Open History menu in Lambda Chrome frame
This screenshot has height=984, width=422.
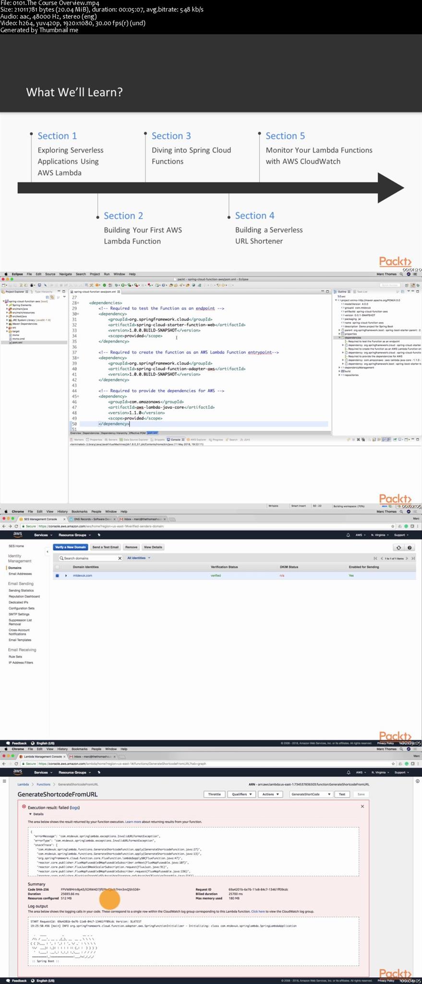[x=62, y=749]
